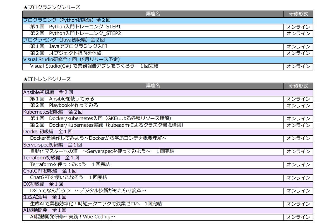Select the Ansible初級編 全2回 category row
The height and width of the screenshot is (224, 329).
point(48,92)
